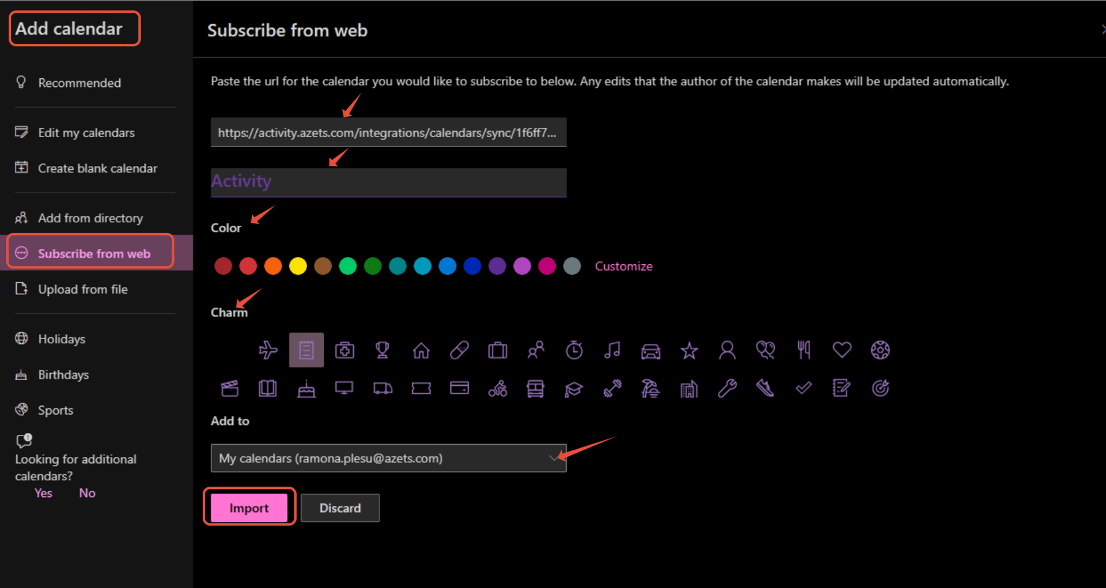Choose the orange color swatch
The height and width of the screenshot is (588, 1106).
coord(273,266)
